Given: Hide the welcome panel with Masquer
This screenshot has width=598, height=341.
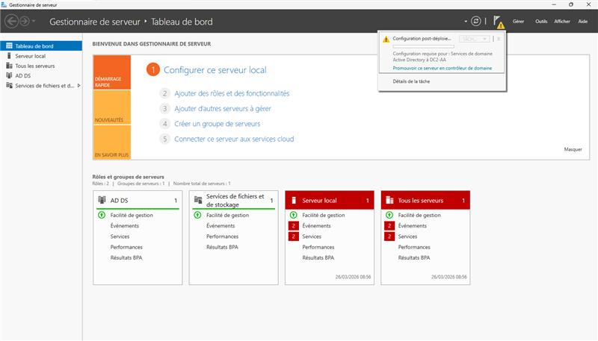Looking at the screenshot, I should pos(573,149).
